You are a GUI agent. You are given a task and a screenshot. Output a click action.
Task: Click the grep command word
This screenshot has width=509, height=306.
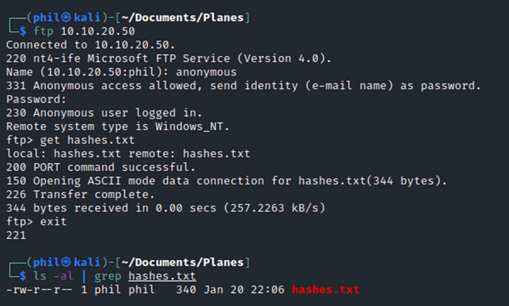coord(108,277)
